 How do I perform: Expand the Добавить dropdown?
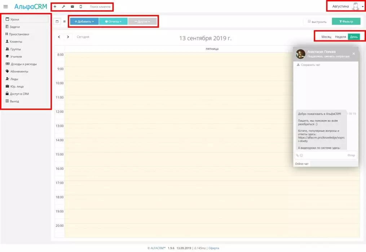coord(84,22)
